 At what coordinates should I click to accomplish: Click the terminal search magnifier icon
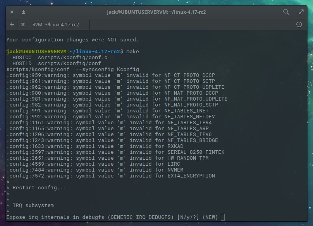click(x=286, y=12)
